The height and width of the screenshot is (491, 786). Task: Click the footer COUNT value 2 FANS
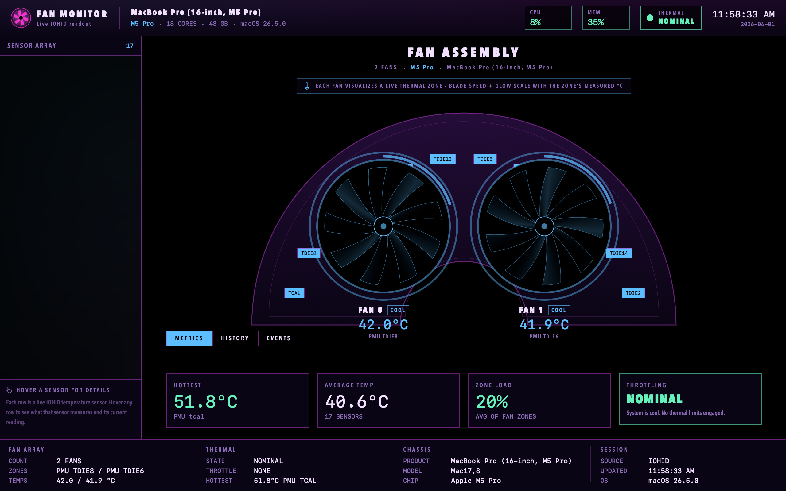pos(69,461)
